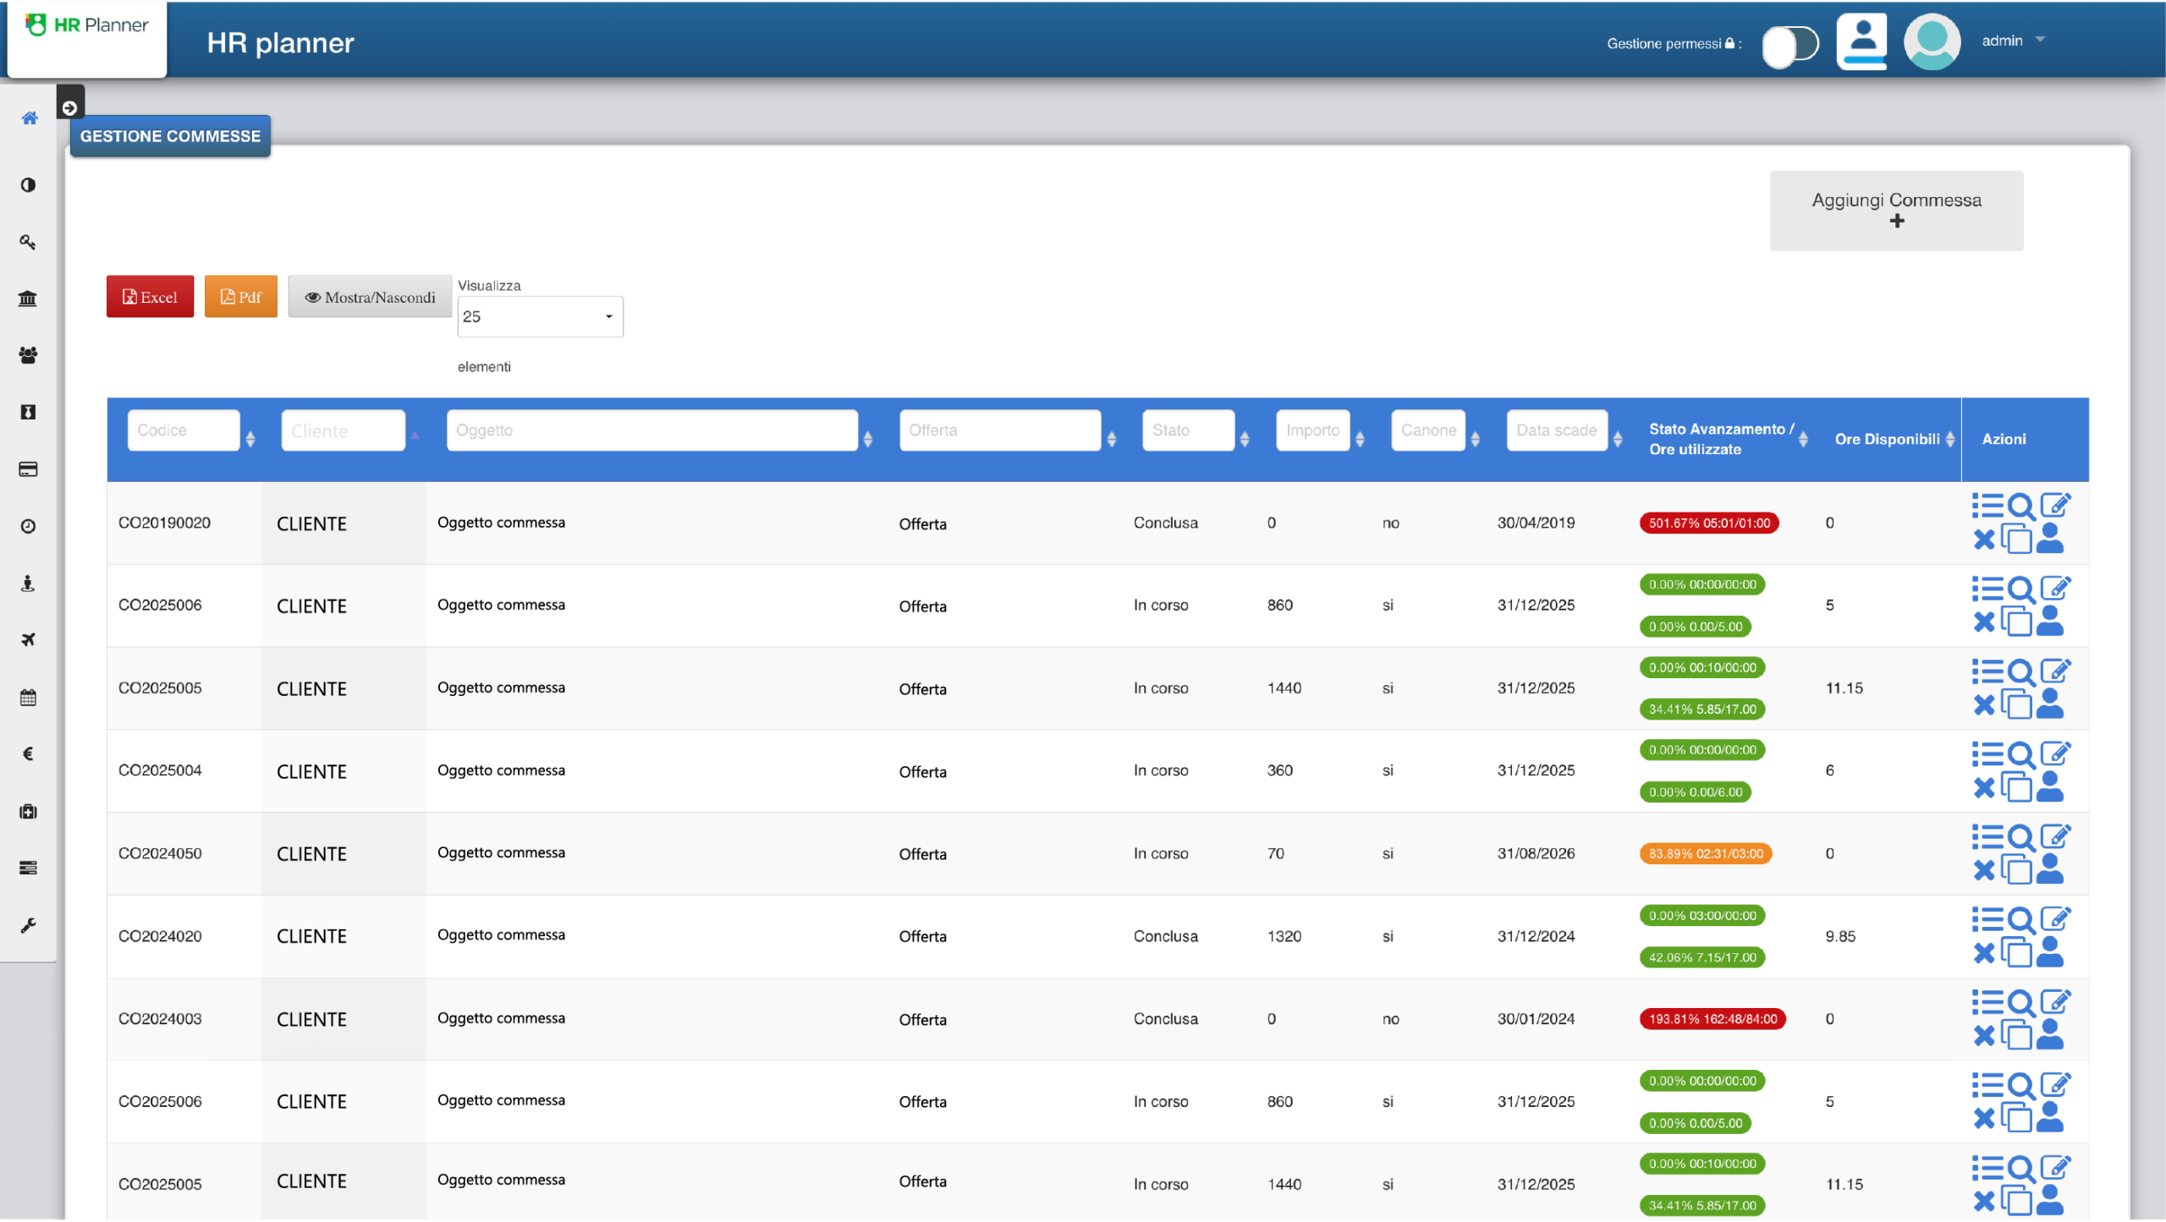Click the euro sidebar icon

click(28, 754)
